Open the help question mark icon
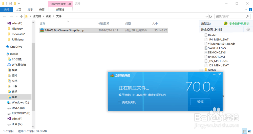 [250, 10]
